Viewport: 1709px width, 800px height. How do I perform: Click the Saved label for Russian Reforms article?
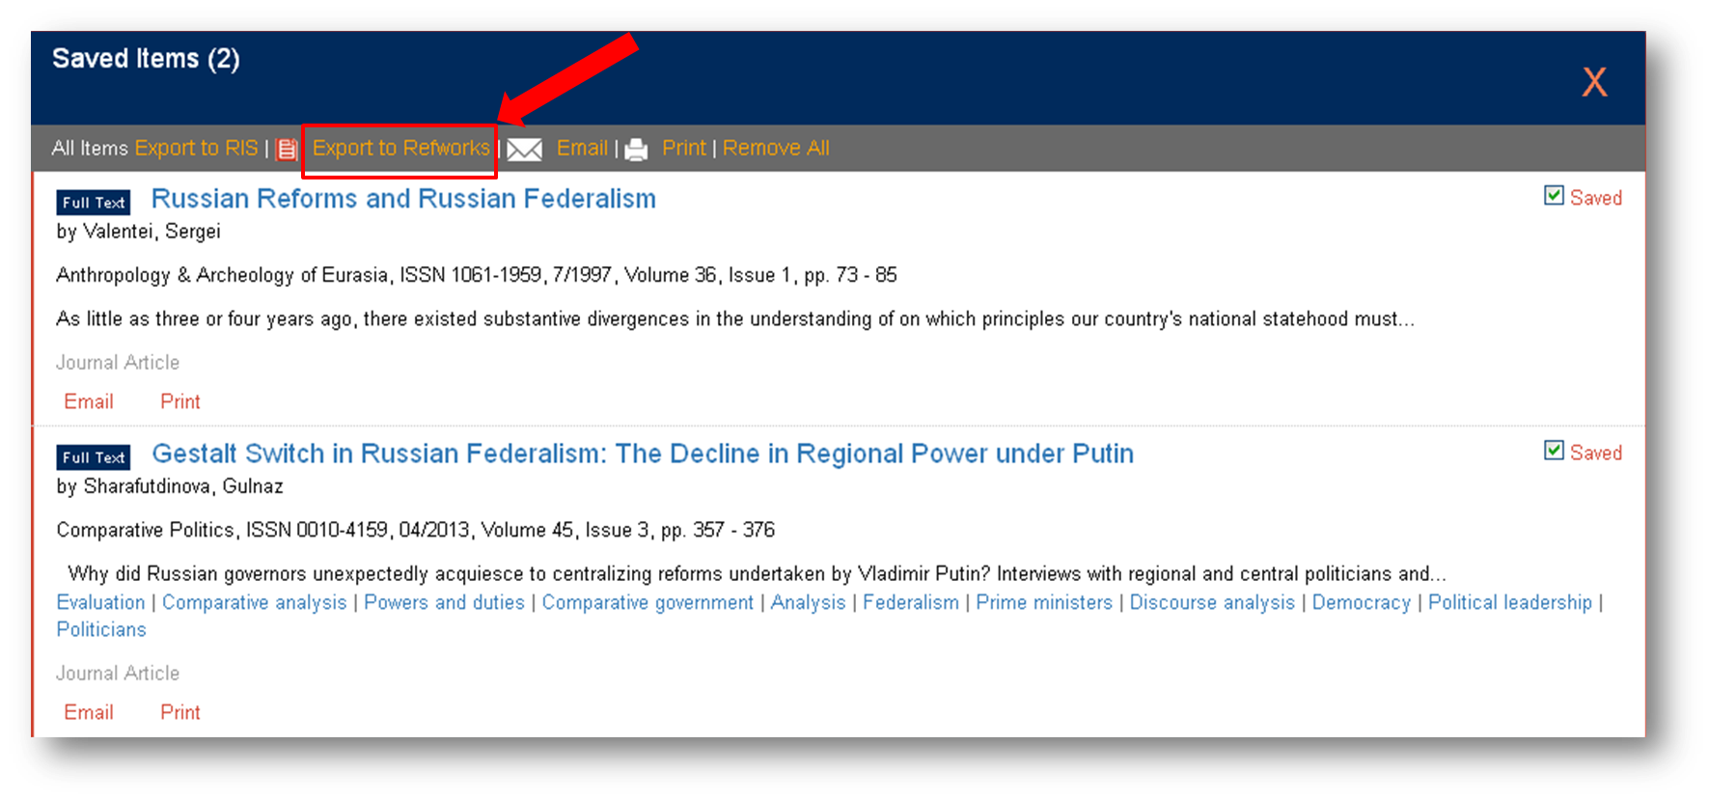1596,198
